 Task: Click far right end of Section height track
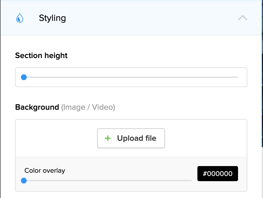237,77
